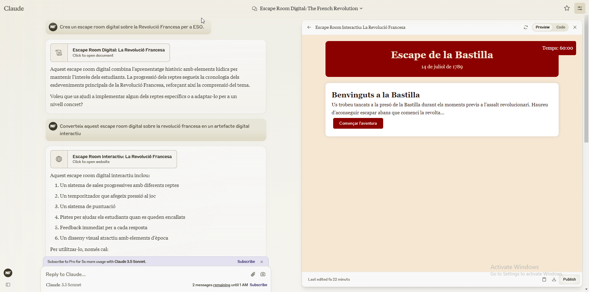Open Claude 3.5 Sonnet model selector
The image size is (589, 292).
(64, 285)
